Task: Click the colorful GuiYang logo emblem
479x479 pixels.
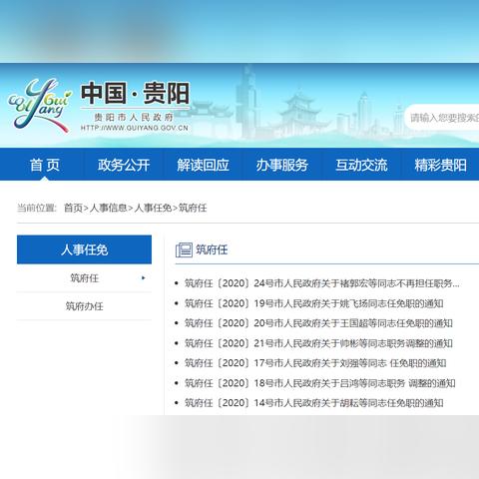Action: point(40,105)
